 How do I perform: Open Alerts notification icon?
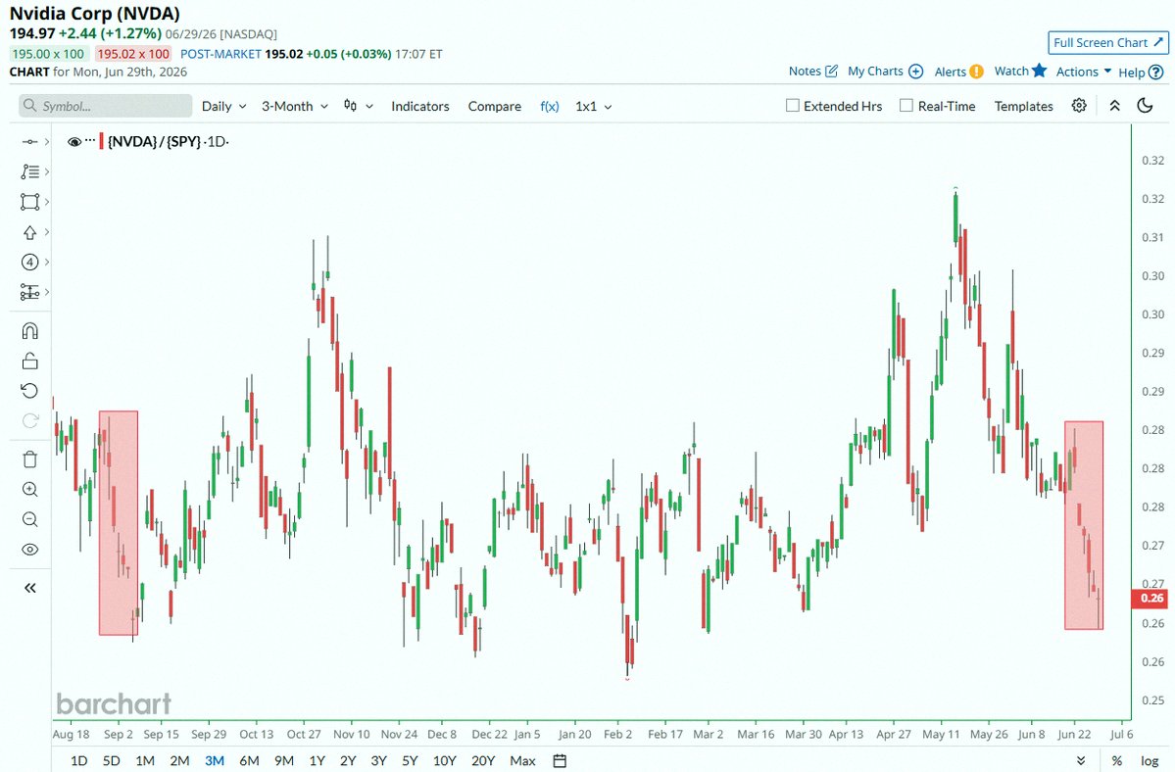click(x=976, y=72)
